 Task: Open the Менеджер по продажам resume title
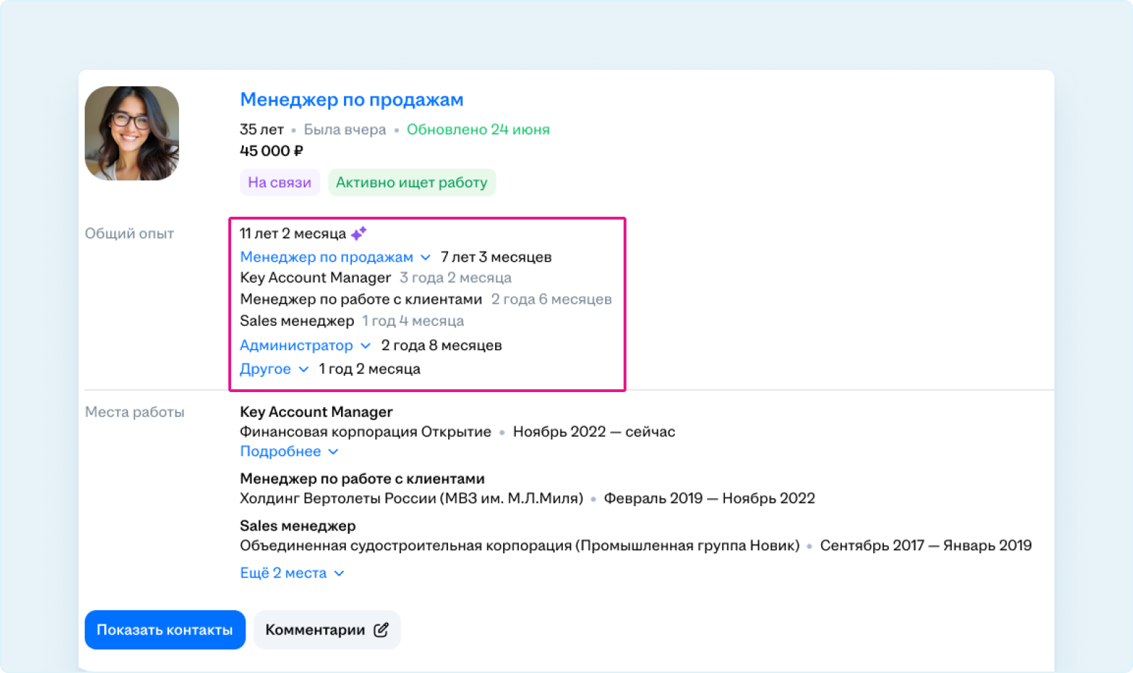[351, 100]
